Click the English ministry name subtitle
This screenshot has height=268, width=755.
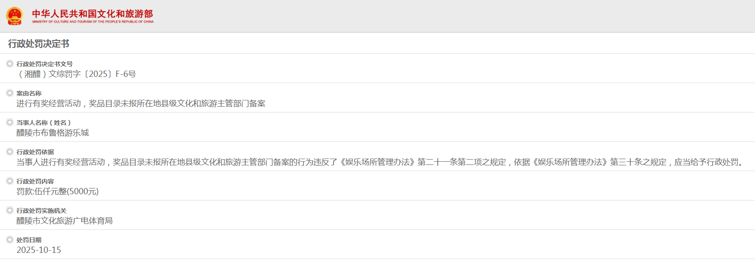[x=93, y=22]
